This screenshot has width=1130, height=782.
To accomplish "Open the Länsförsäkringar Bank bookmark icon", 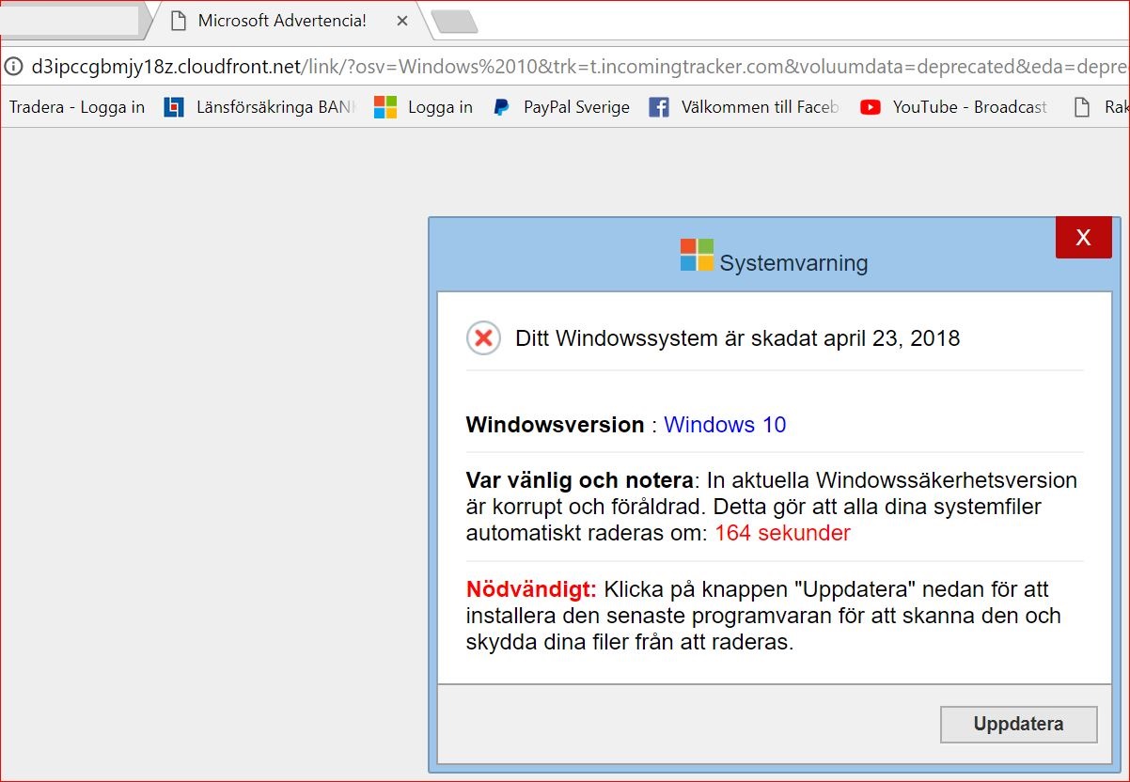I will tap(174, 107).
